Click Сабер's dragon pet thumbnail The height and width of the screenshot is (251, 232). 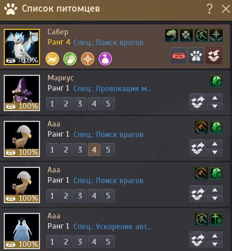[22, 47]
